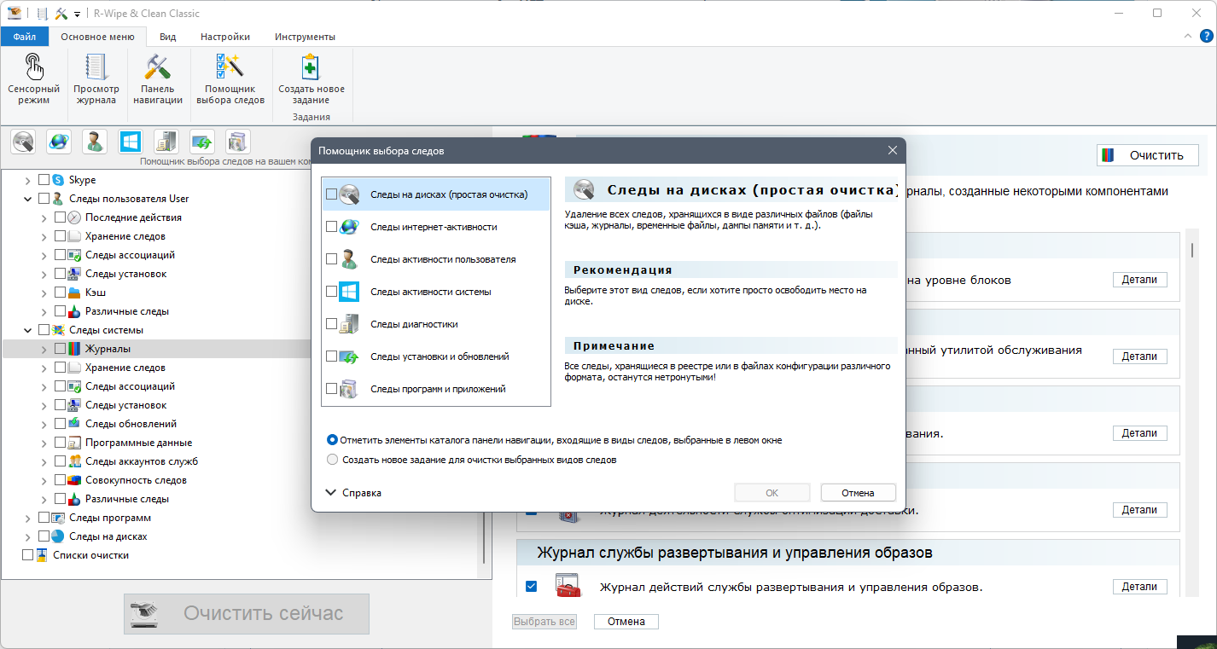The height and width of the screenshot is (649, 1217).
Task: Click the user activity person toolbar icon
Action: coord(94,142)
